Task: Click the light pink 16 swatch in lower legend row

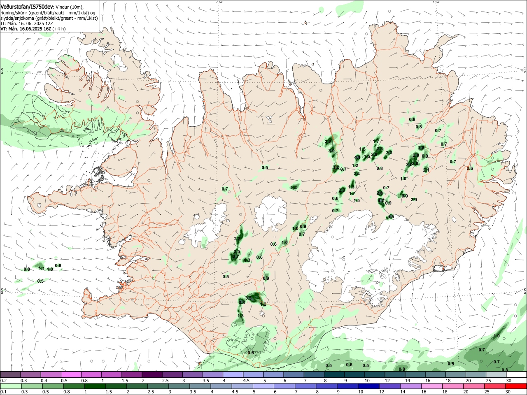Action: (x=431, y=386)
